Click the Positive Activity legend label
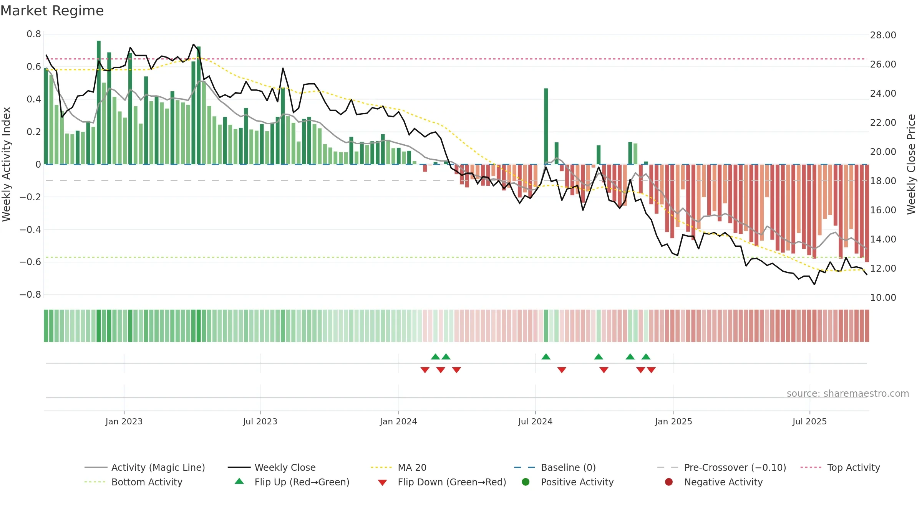The height and width of the screenshot is (518, 922). pyautogui.click(x=577, y=482)
